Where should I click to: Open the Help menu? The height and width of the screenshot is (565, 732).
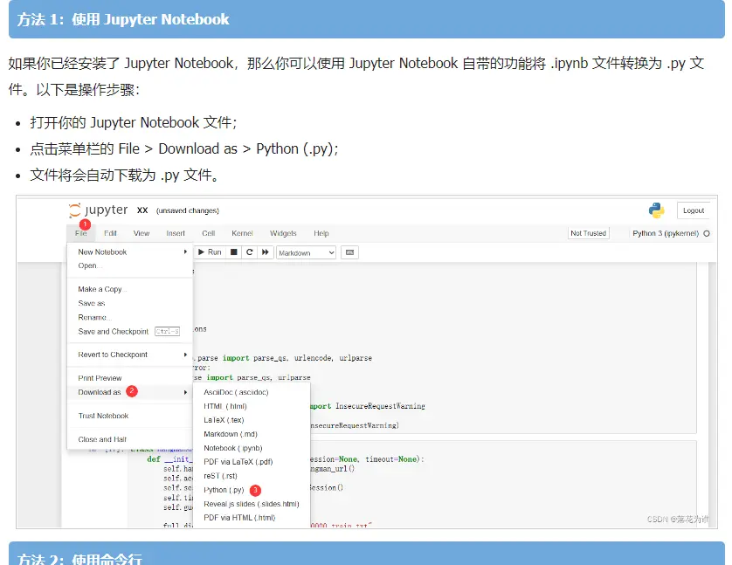(x=321, y=233)
